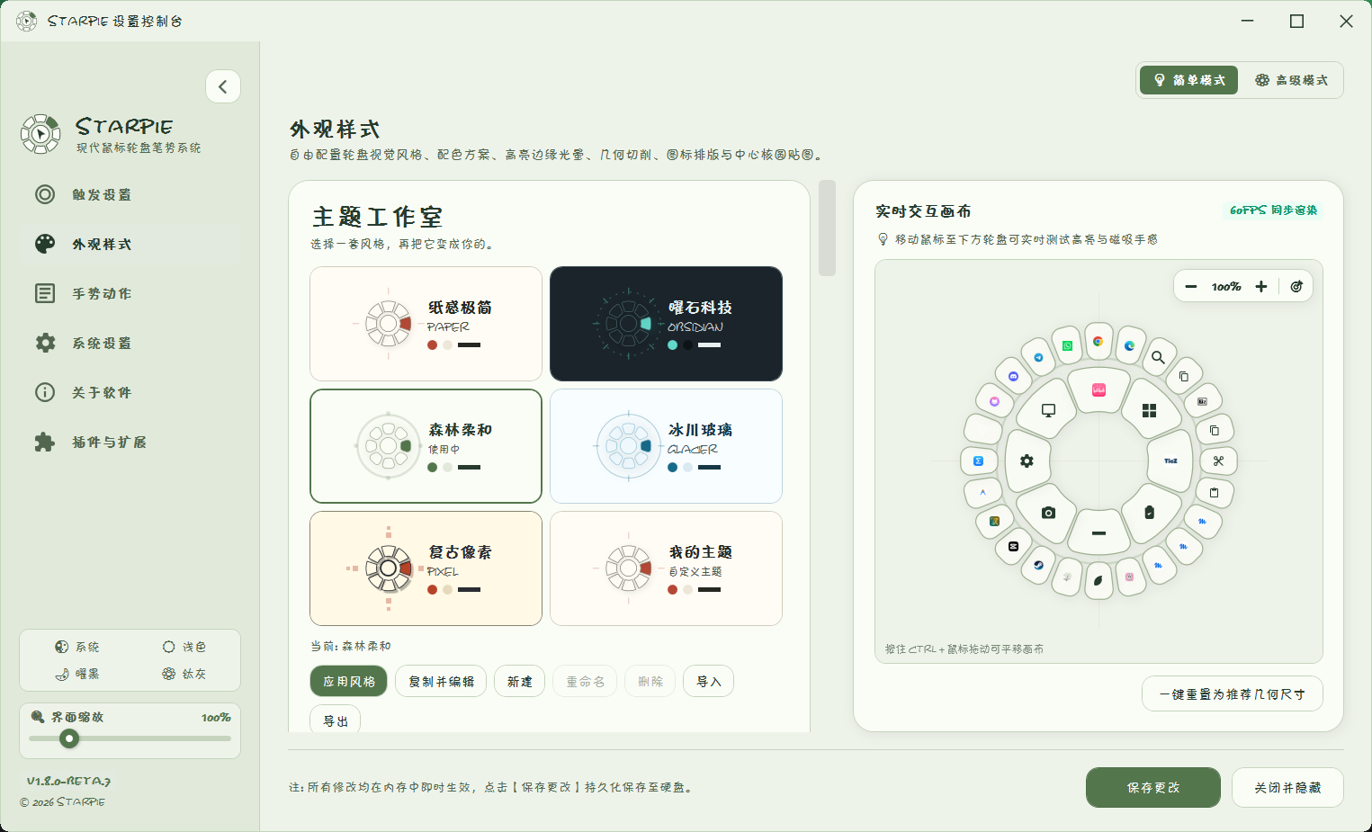The height and width of the screenshot is (832, 1372).
Task: Select the 系统 interface theme option
Action: 77,647
